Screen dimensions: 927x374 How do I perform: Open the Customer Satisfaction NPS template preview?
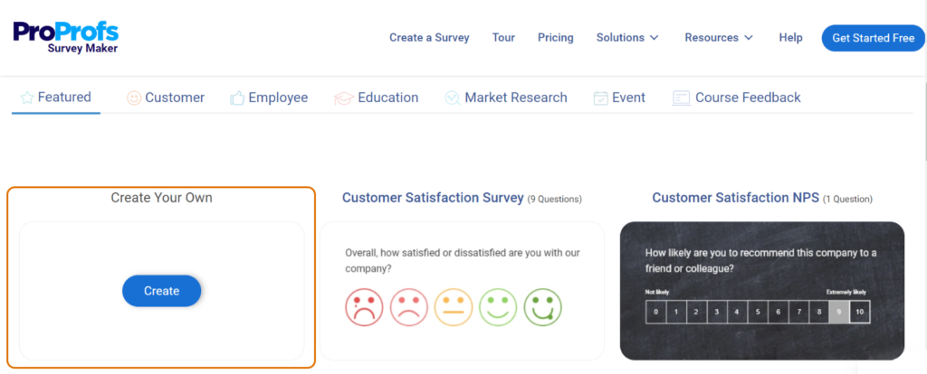pyautogui.click(x=761, y=289)
